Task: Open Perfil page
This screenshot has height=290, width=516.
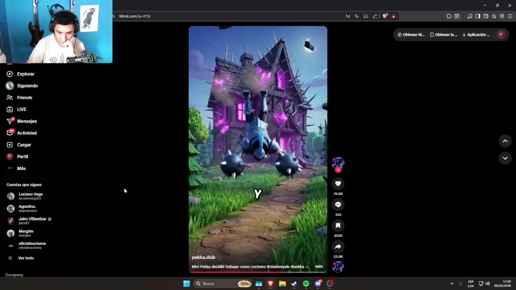Action: click(17, 157)
